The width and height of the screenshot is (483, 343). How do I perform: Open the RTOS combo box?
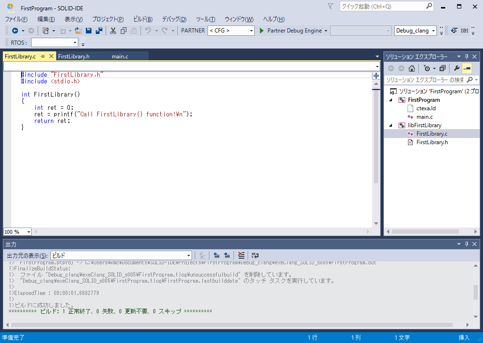pos(55,43)
